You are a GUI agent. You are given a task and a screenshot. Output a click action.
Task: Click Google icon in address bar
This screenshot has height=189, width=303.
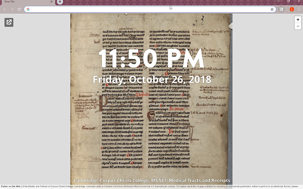[28, 9]
